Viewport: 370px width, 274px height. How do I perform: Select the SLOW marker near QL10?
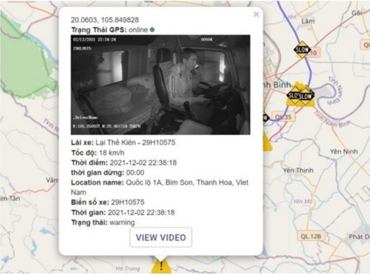coord(302,50)
